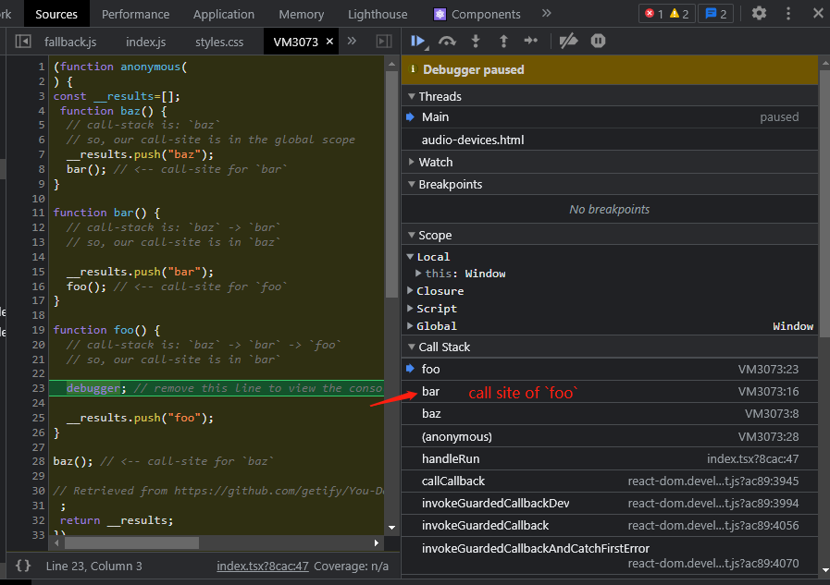
Task: Close the VM3073 tab
Action: click(330, 43)
